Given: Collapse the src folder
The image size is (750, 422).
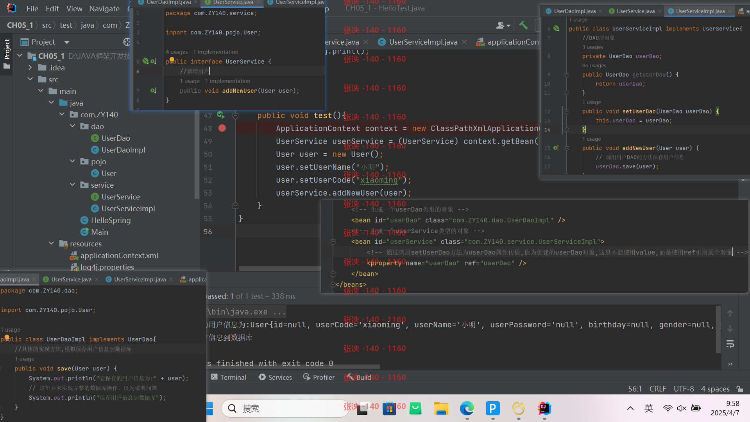Looking at the screenshot, I should click(x=30, y=79).
